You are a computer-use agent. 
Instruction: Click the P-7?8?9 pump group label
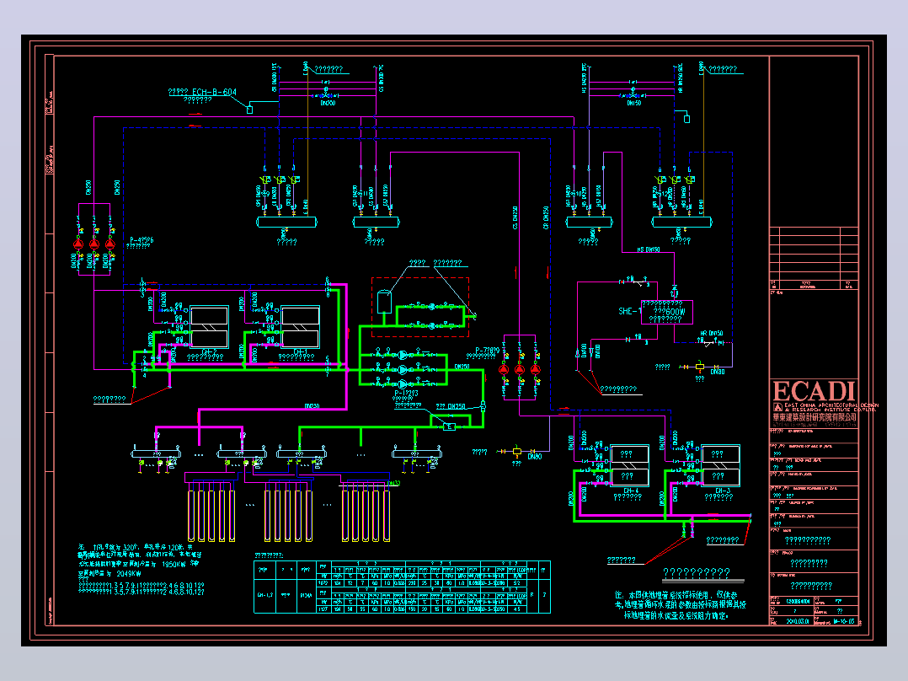click(x=487, y=351)
